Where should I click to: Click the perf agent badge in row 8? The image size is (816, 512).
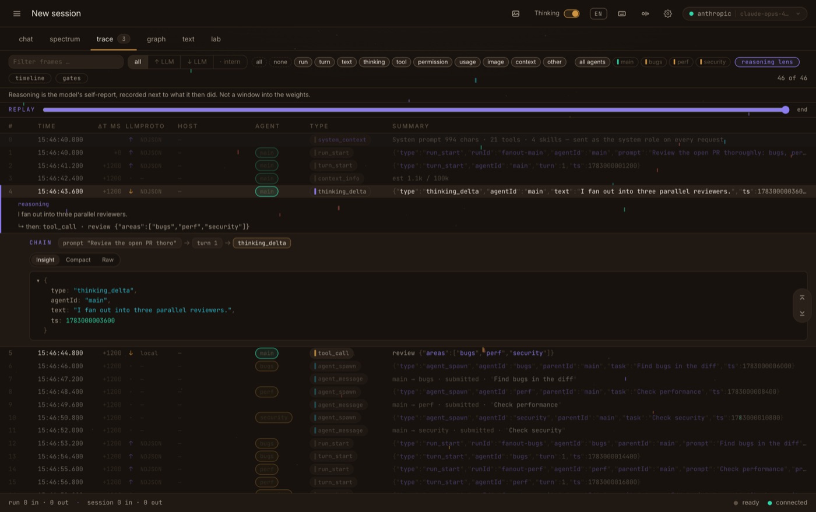click(266, 392)
